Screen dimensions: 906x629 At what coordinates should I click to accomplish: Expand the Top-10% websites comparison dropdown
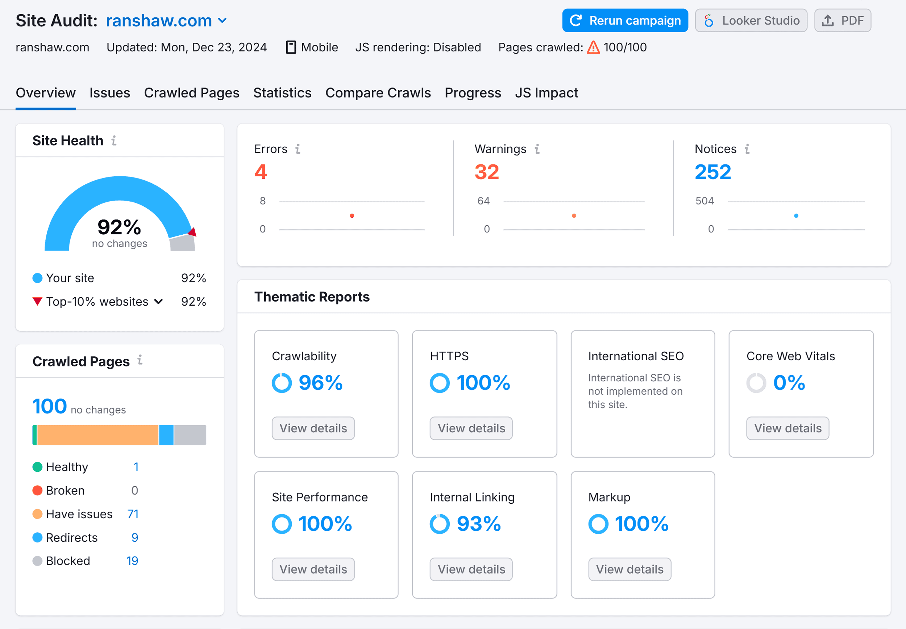coord(159,302)
